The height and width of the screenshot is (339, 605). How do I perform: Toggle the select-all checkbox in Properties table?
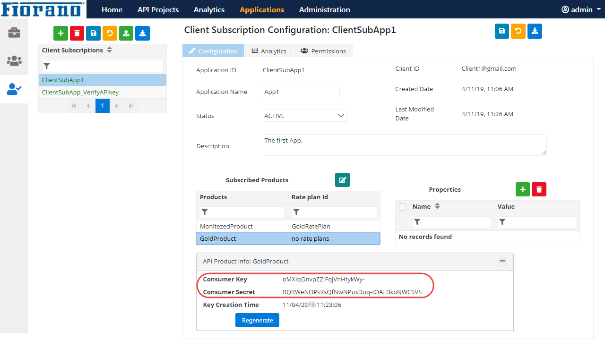[402, 207]
